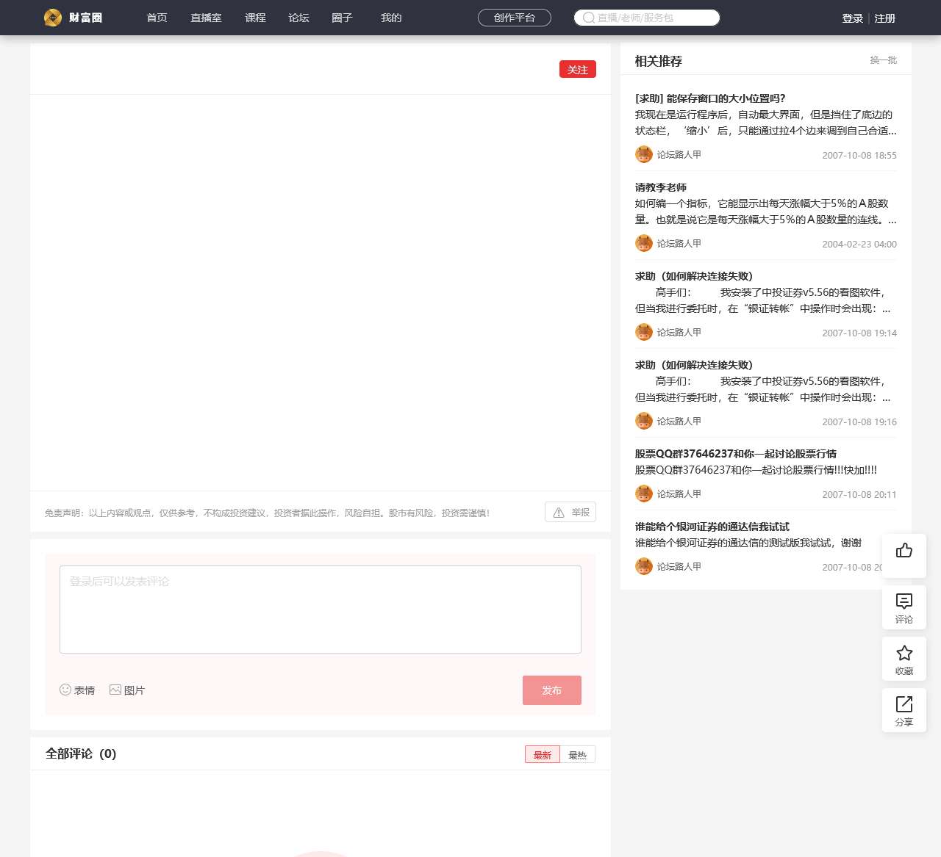Image resolution: width=941 pixels, height=857 pixels.
Task: Click author 论坛路人甲 on the 19:16 post
Action: tap(679, 422)
